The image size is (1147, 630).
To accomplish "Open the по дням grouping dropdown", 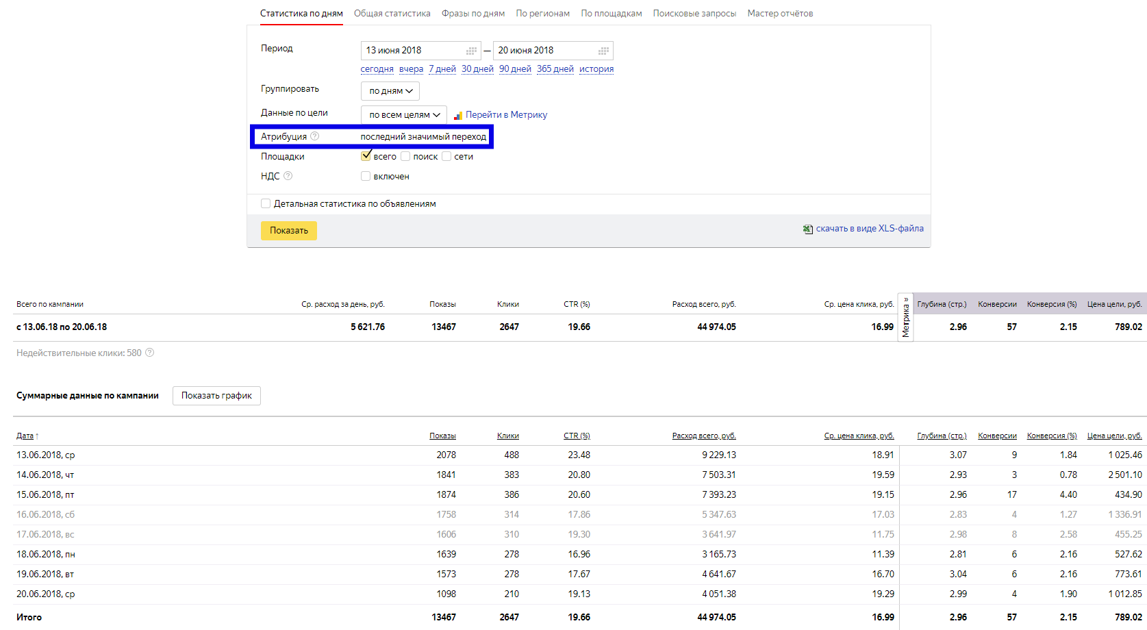I will click(390, 91).
